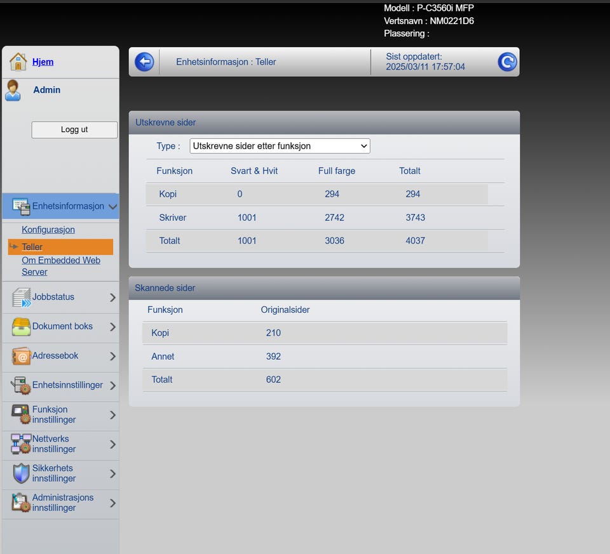Refresh the counter page with the reload icon

point(507,62)
